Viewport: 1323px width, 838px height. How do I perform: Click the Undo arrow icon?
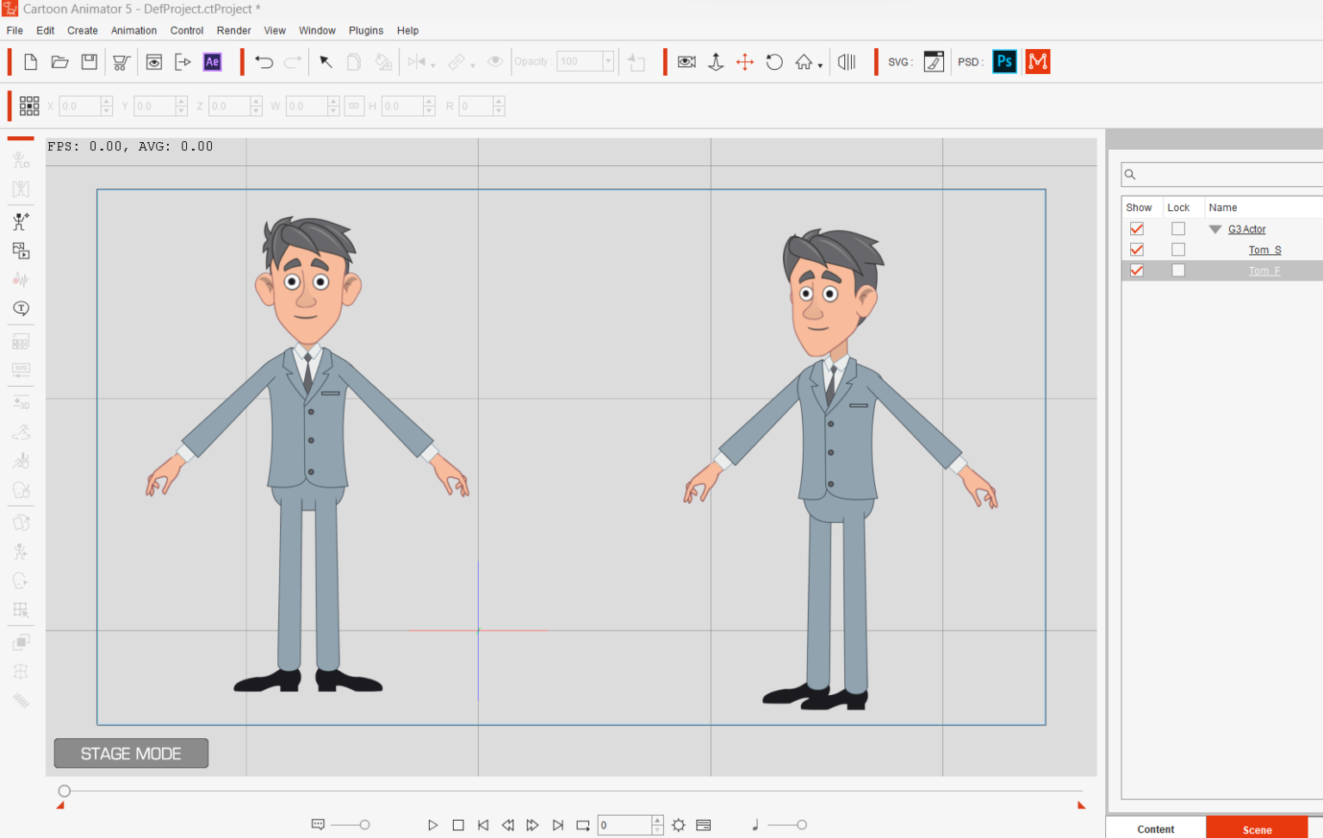(264, 61)
